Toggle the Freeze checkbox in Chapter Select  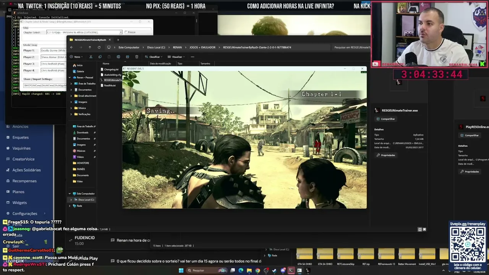point(126,32)
